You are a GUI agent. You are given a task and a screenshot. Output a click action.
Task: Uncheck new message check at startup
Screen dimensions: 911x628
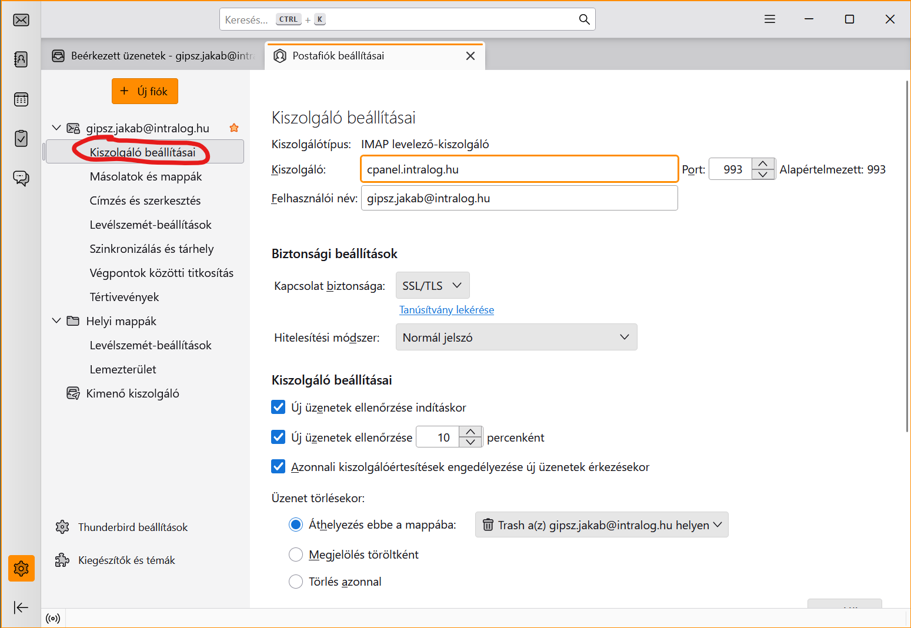[x=279, y=407]
